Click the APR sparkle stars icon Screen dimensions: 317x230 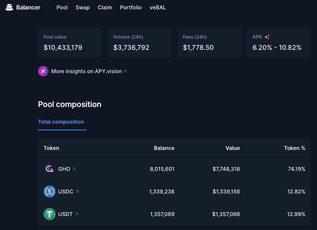click(x=267, y=37)
